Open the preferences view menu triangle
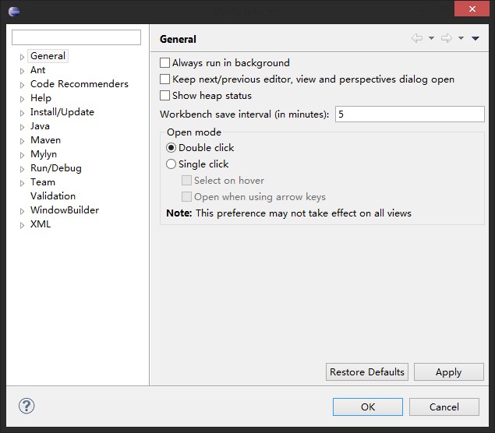 [476, 38]
